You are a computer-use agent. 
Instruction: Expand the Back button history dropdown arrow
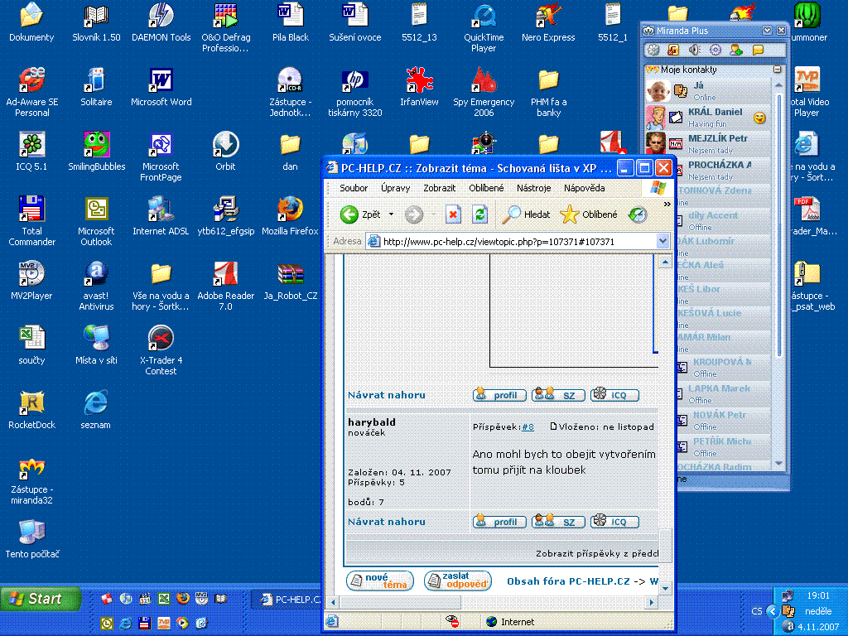(391, 215)
